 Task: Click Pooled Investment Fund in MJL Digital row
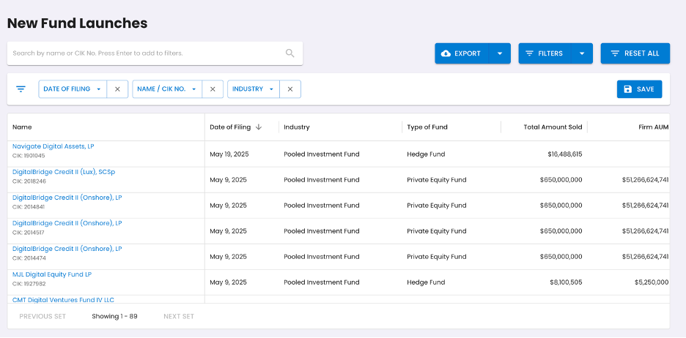(322, 282)
